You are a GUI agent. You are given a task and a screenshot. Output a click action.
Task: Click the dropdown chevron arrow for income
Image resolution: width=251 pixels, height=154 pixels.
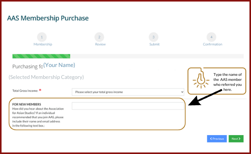[x=182, y=92]
